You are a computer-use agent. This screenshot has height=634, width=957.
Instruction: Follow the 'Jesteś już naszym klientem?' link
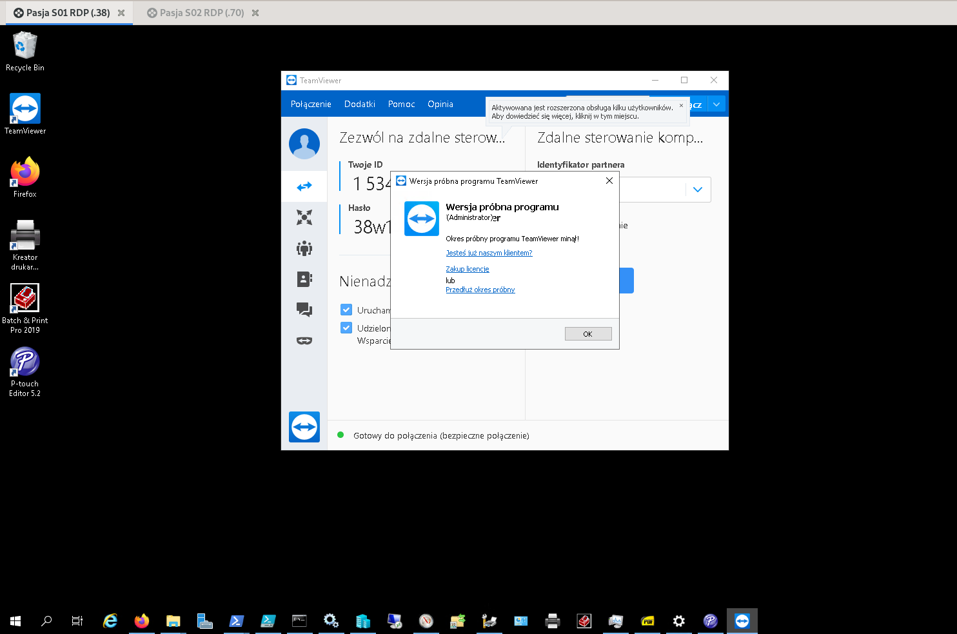[489, 253]
